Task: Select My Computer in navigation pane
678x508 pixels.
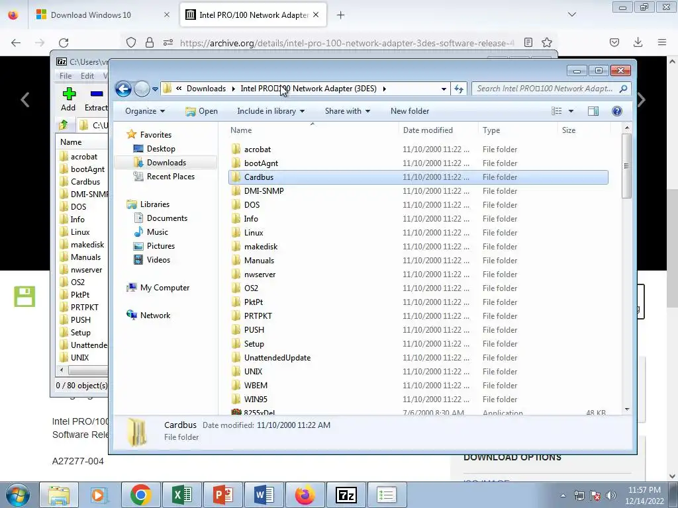Action: pos(164,288)
